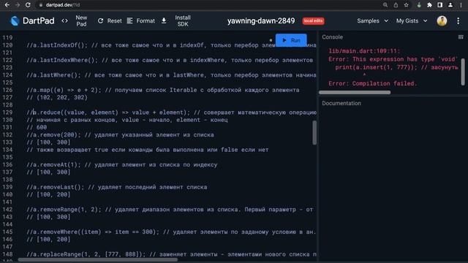Click the //a.removeLast(); line
The width and height of the screenshot is (468, 263).
[x=117, y=187]
